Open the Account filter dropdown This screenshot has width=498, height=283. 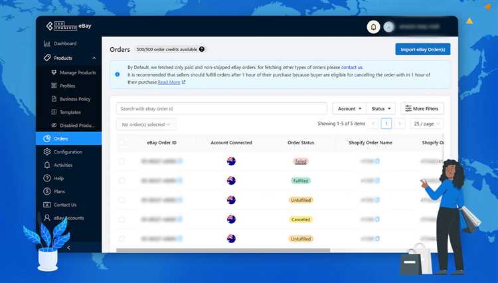(x=349, y=109)
